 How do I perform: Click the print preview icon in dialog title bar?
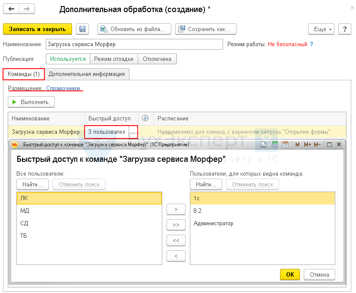264,145
